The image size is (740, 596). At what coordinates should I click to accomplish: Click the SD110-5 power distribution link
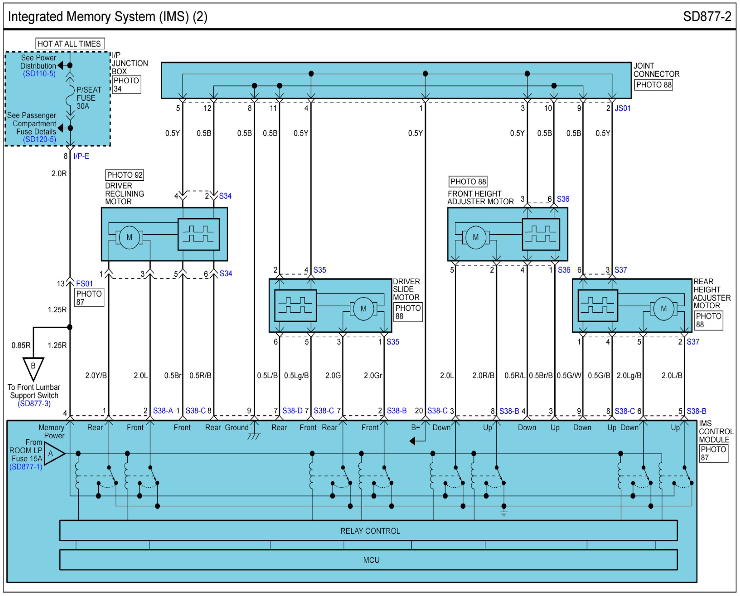pyautogui.click(x=39, y=74)
